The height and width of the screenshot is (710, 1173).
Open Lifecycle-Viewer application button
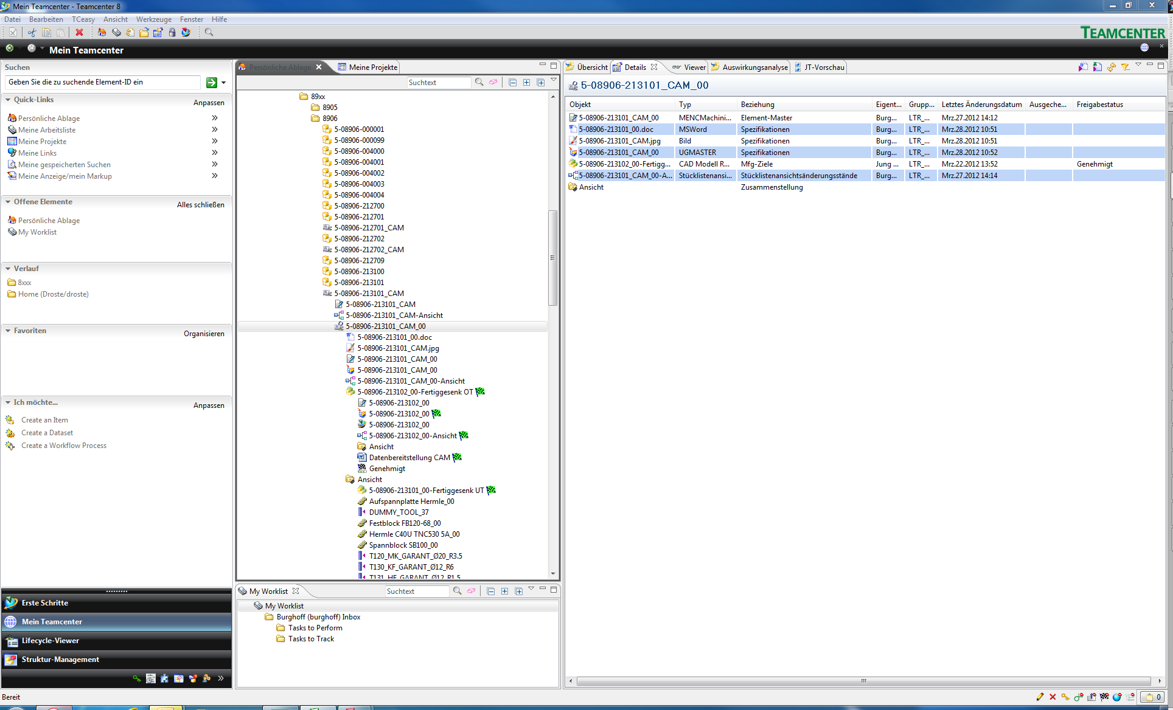coord(116,641)
